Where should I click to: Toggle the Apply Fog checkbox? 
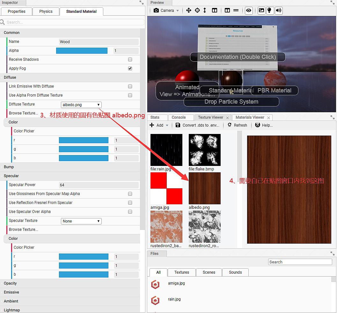[130, 68]
